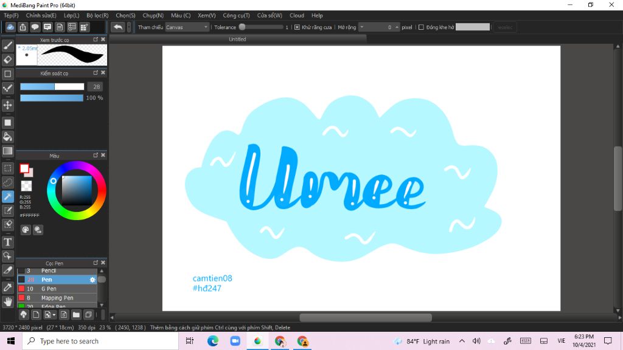Open Microsoft Edge from taskbar
This screenshot has height=350, width=623.
[212, 341]
